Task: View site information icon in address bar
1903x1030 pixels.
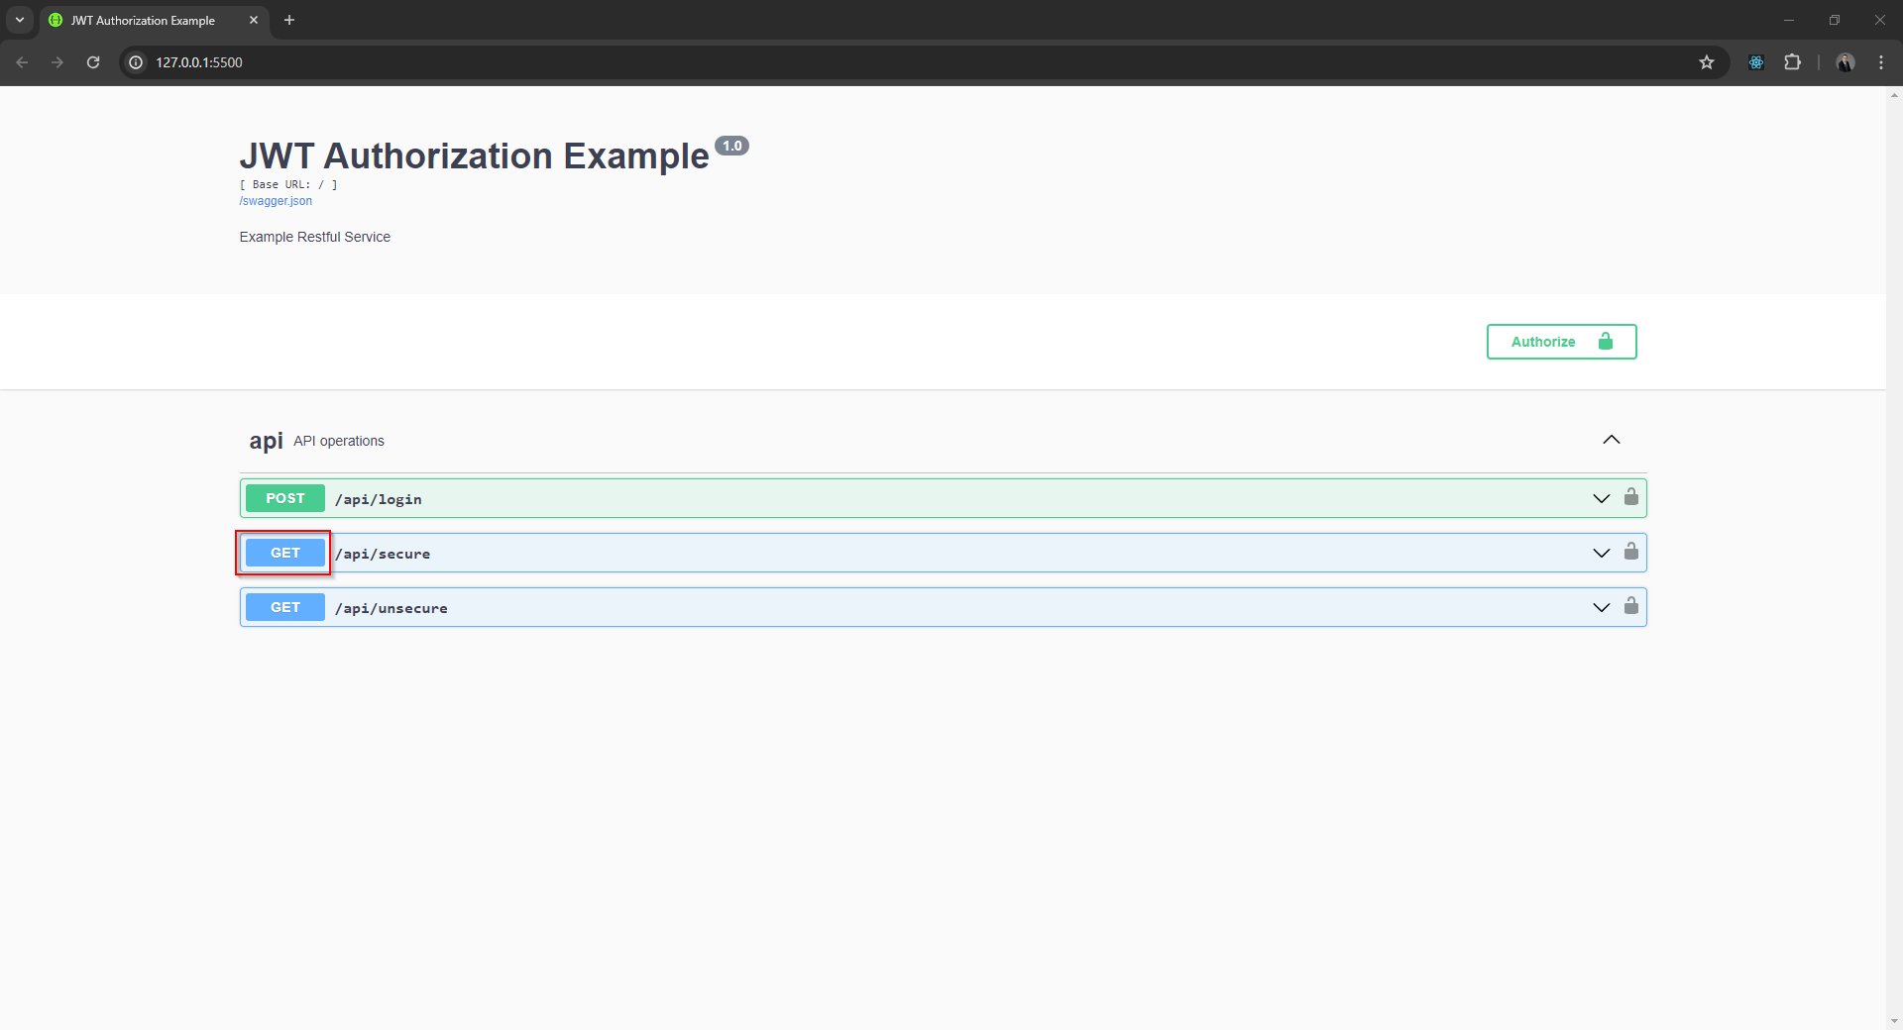Action: pos(137,62)
